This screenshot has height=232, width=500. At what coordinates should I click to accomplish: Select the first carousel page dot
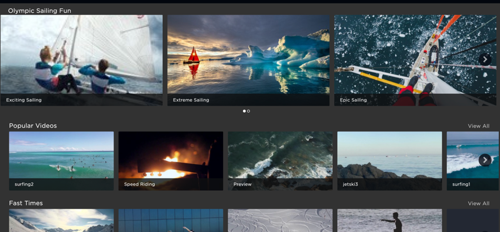tap(244, 111)
